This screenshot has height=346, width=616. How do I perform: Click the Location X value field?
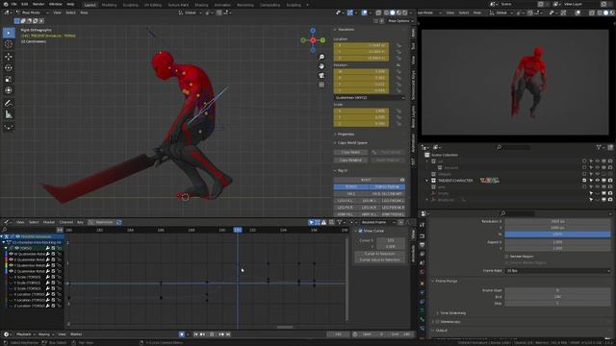[362, 45]
